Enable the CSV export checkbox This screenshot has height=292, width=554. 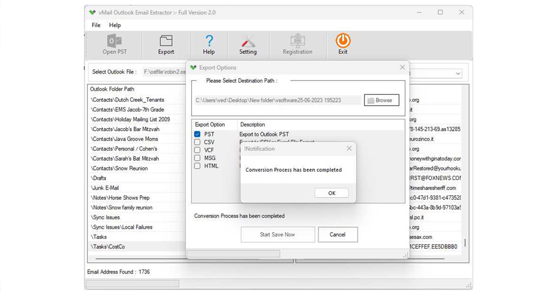197,142
